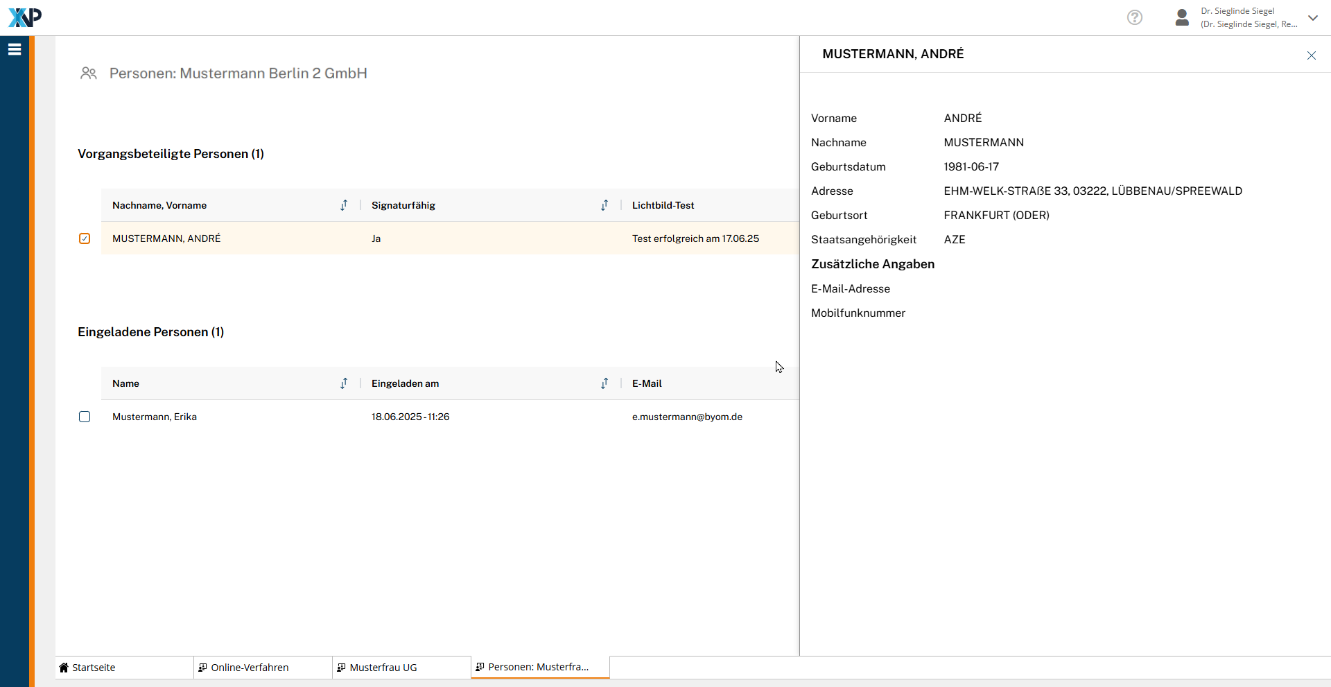Expand the Dr. Sieglinde Siegel account dropdown
1331x687 pixels.
coord(1313,18)
